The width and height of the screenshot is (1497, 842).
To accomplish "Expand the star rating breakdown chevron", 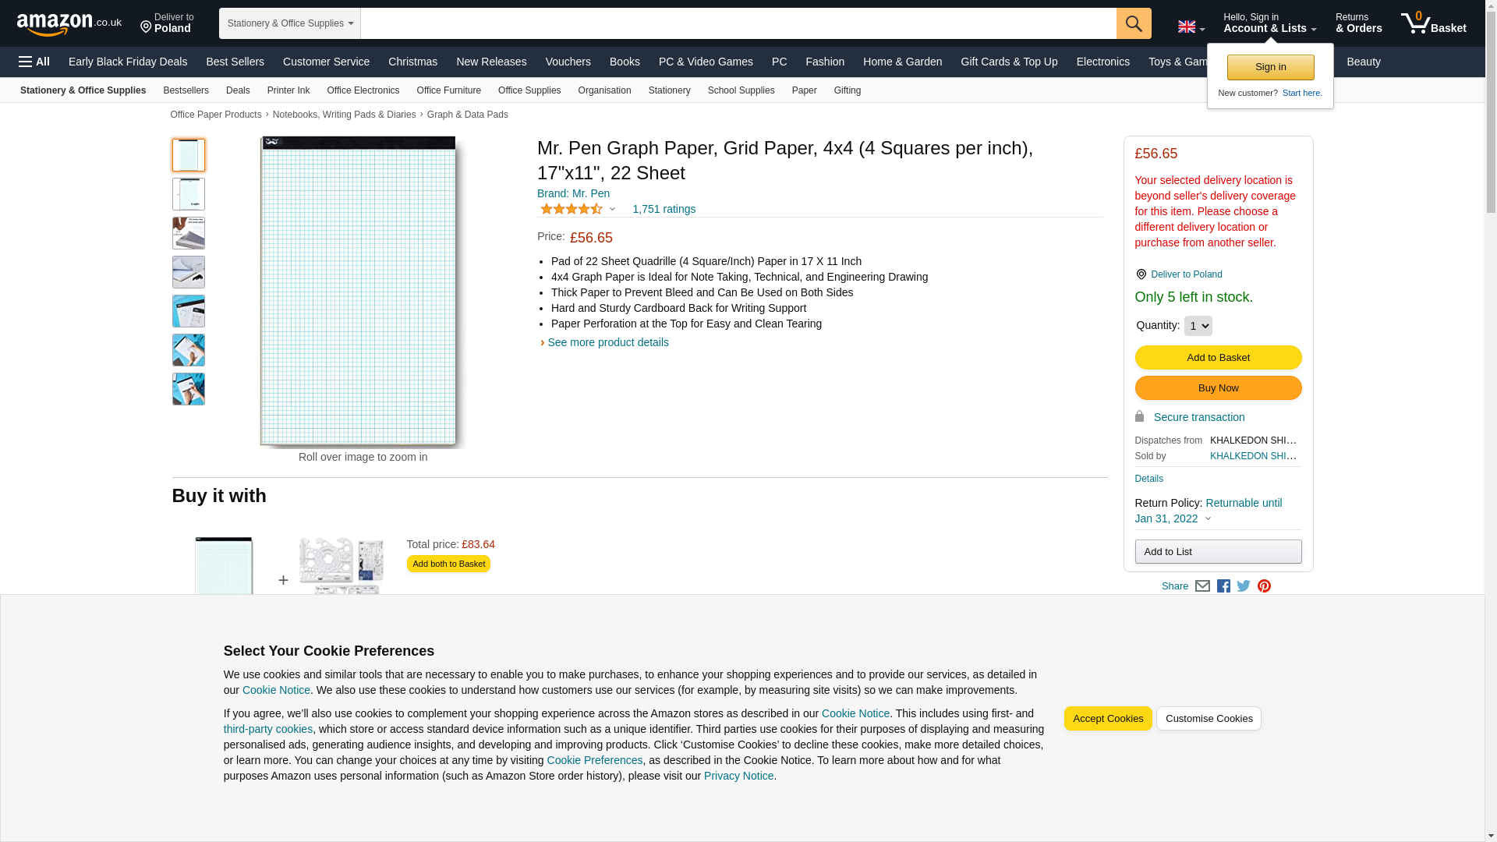I will (612, 210).
